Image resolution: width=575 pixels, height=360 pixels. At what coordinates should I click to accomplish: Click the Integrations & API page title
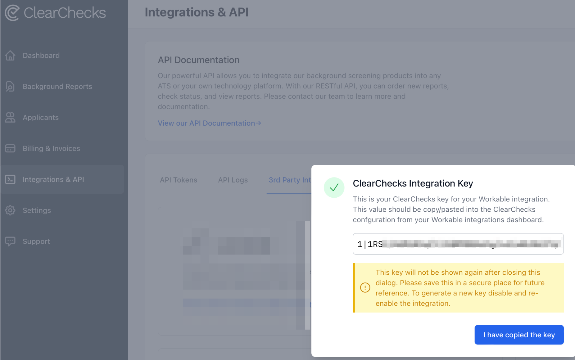tap(197, 12)
